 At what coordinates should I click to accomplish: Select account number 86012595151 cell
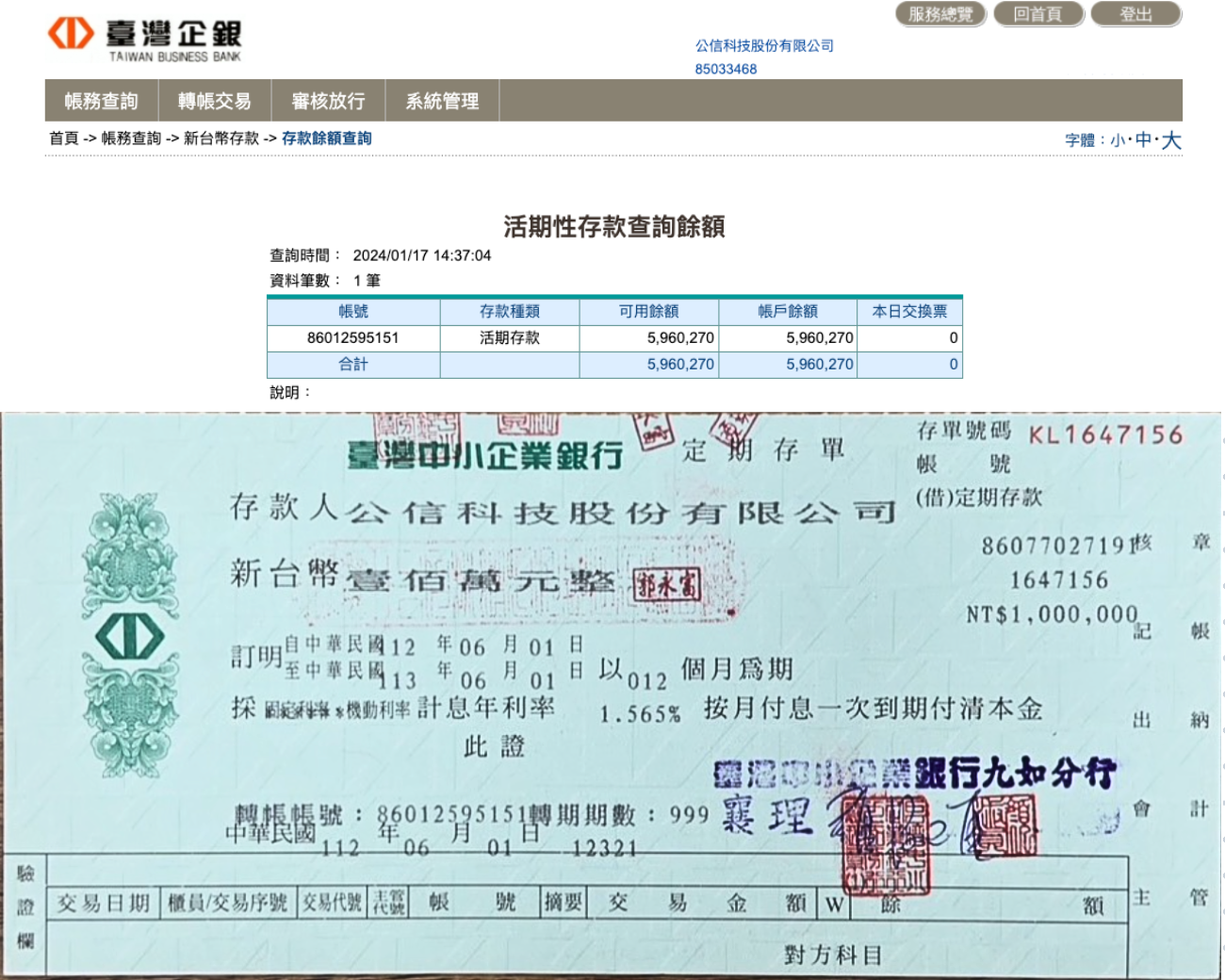click(x=353, y=337)
